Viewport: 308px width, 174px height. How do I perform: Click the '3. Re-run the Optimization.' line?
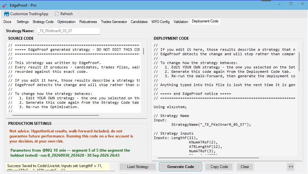tap(43, 107)
